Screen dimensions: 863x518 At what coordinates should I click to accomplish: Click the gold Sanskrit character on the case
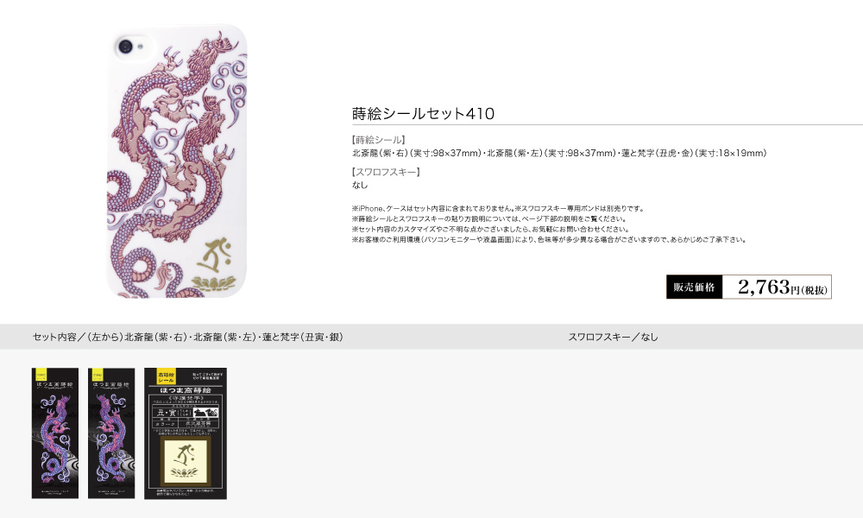pos(215,256)
